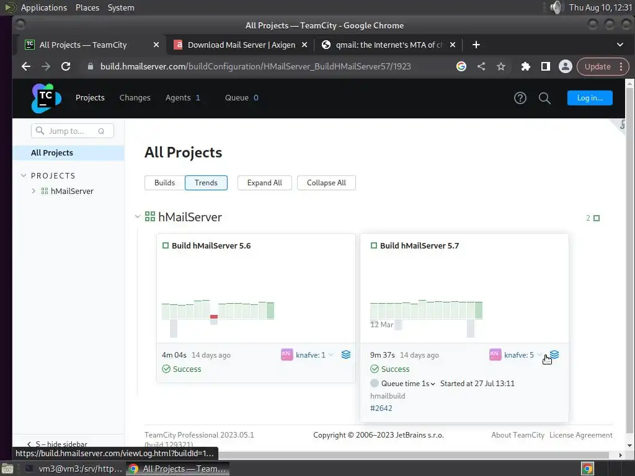Open the License Agreement link
Image resolution: width=635 pixels, height=476 pixels.
(580, 434)
